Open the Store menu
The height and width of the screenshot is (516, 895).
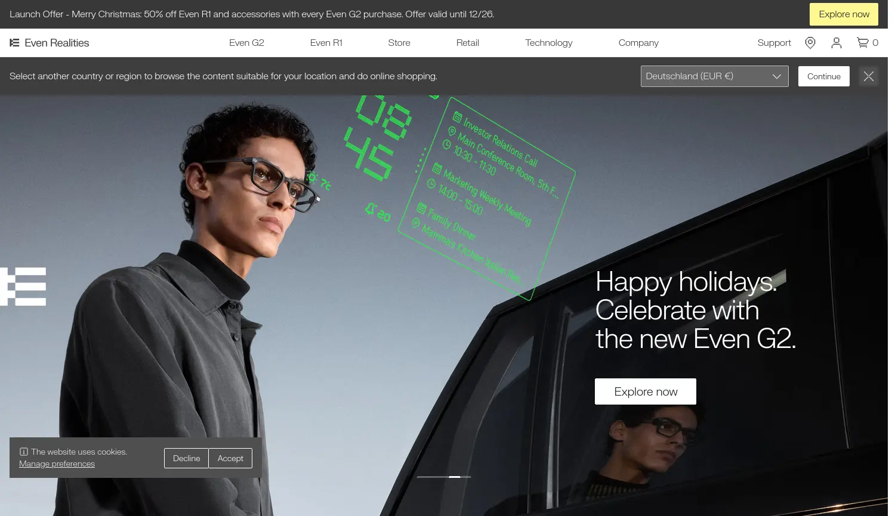399,42
